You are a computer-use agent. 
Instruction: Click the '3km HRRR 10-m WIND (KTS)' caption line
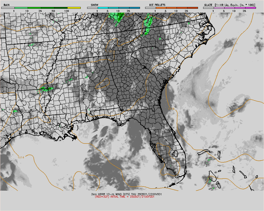[x=126, y=194]
